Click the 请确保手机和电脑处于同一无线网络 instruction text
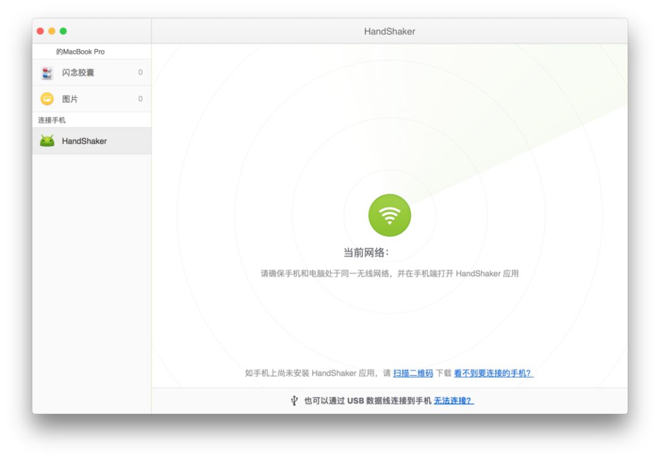Screen dimensions: 660x460 [x=389, y=274]
